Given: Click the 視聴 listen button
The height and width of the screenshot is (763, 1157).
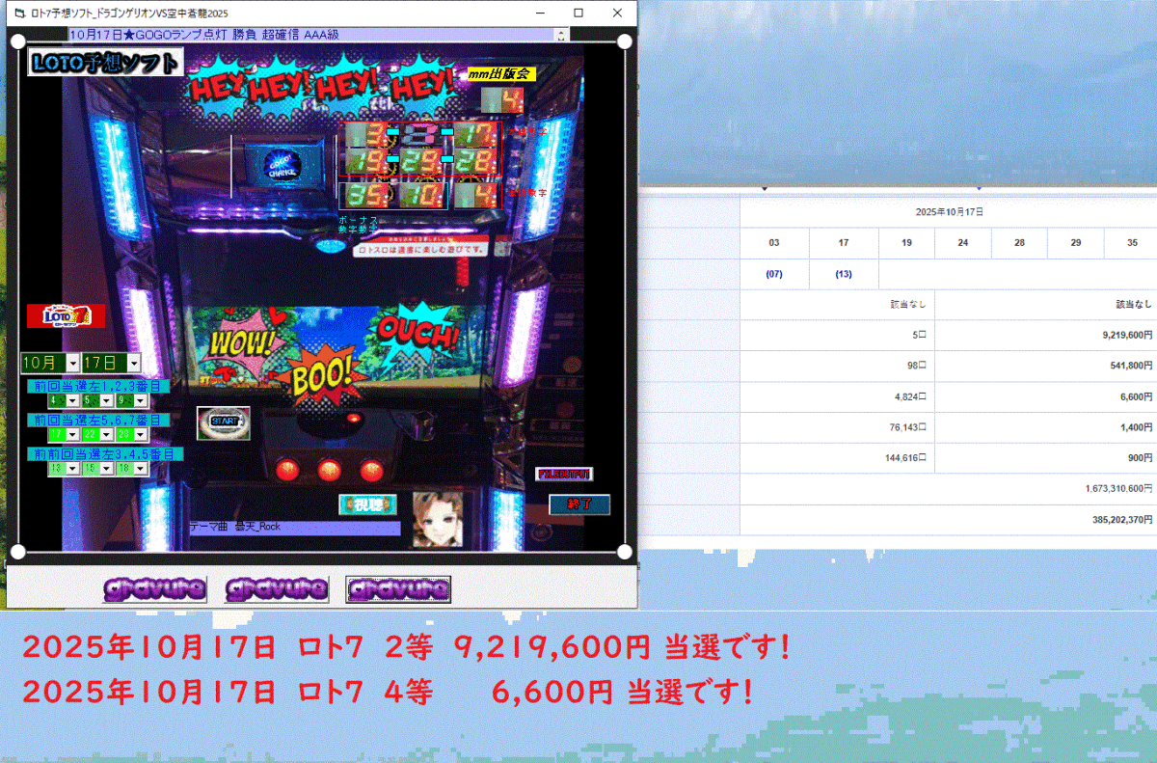Looking at the screenshot, I should click(x=367, y=504).
